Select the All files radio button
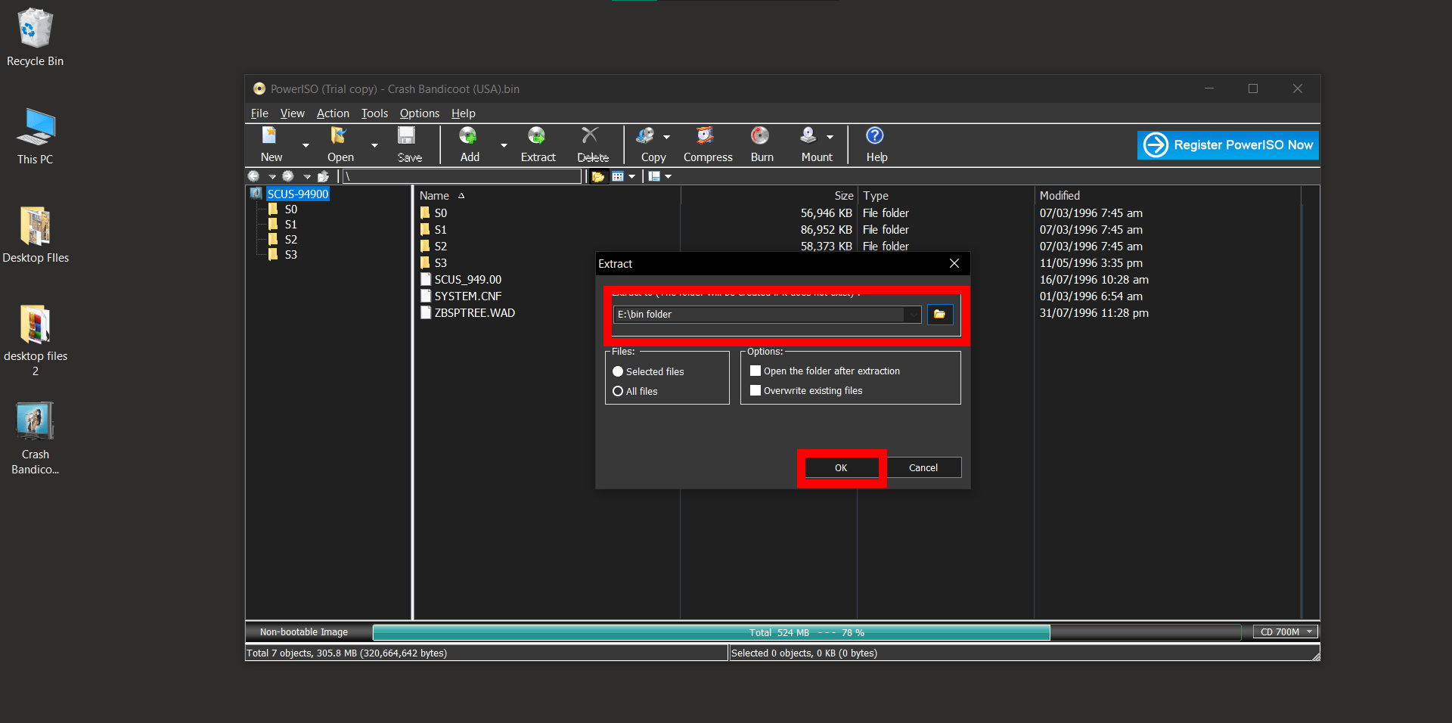Screen dimensions: 1452x723 coord(618,391)
